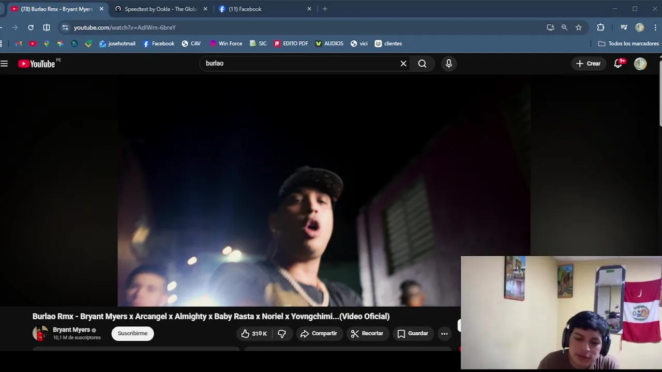
Task: Open the YouTube bookmark icon in the bookmarks bar
Action: [x=33, y=43]
